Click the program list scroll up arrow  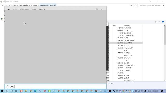click(165, 25)
